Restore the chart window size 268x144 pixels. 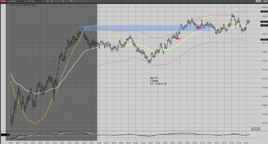coord(265,1)
